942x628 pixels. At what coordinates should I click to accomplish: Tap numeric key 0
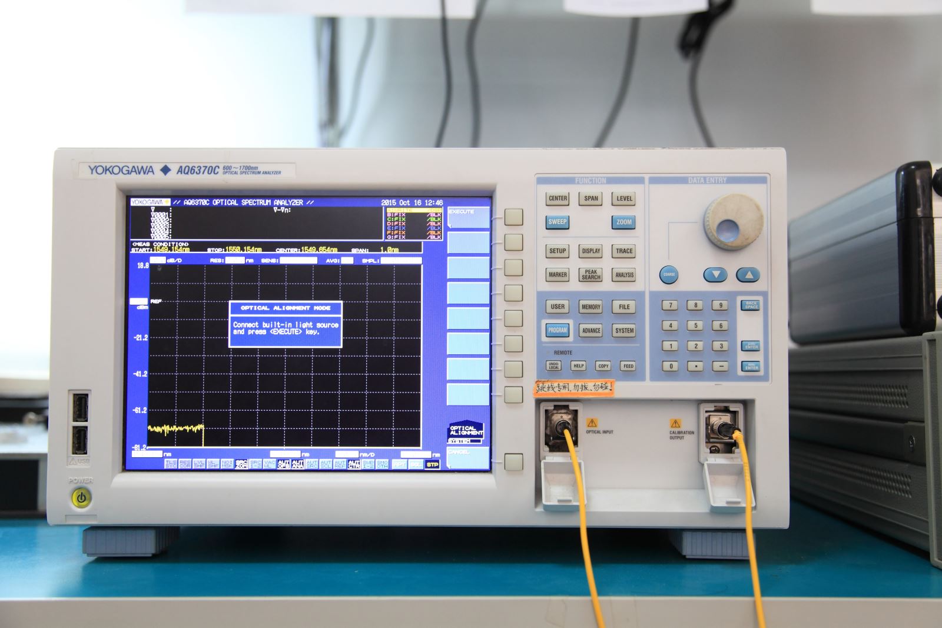pos(670,366)
